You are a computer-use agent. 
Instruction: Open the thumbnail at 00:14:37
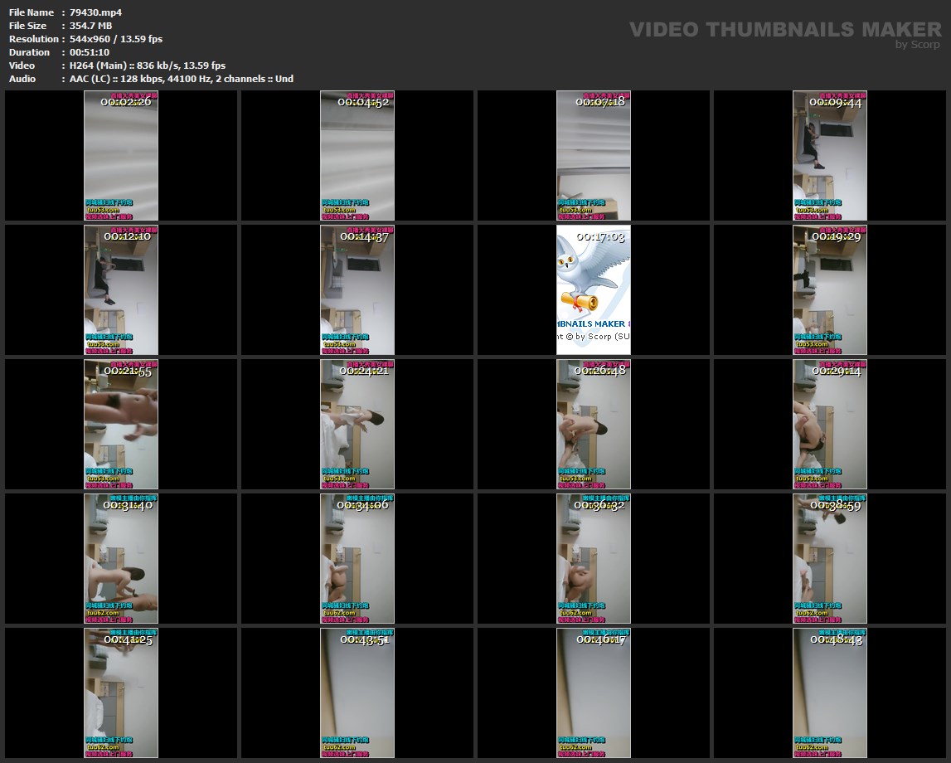coord(357,289)
